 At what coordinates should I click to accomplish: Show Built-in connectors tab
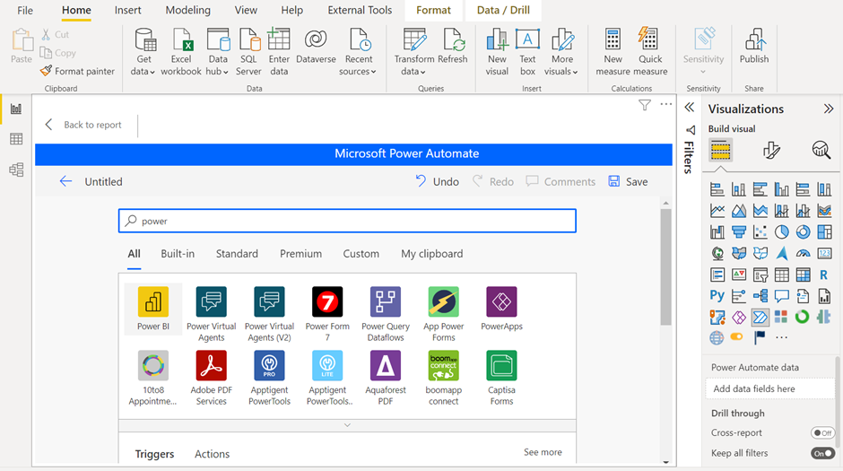click(x=178, y=254)
